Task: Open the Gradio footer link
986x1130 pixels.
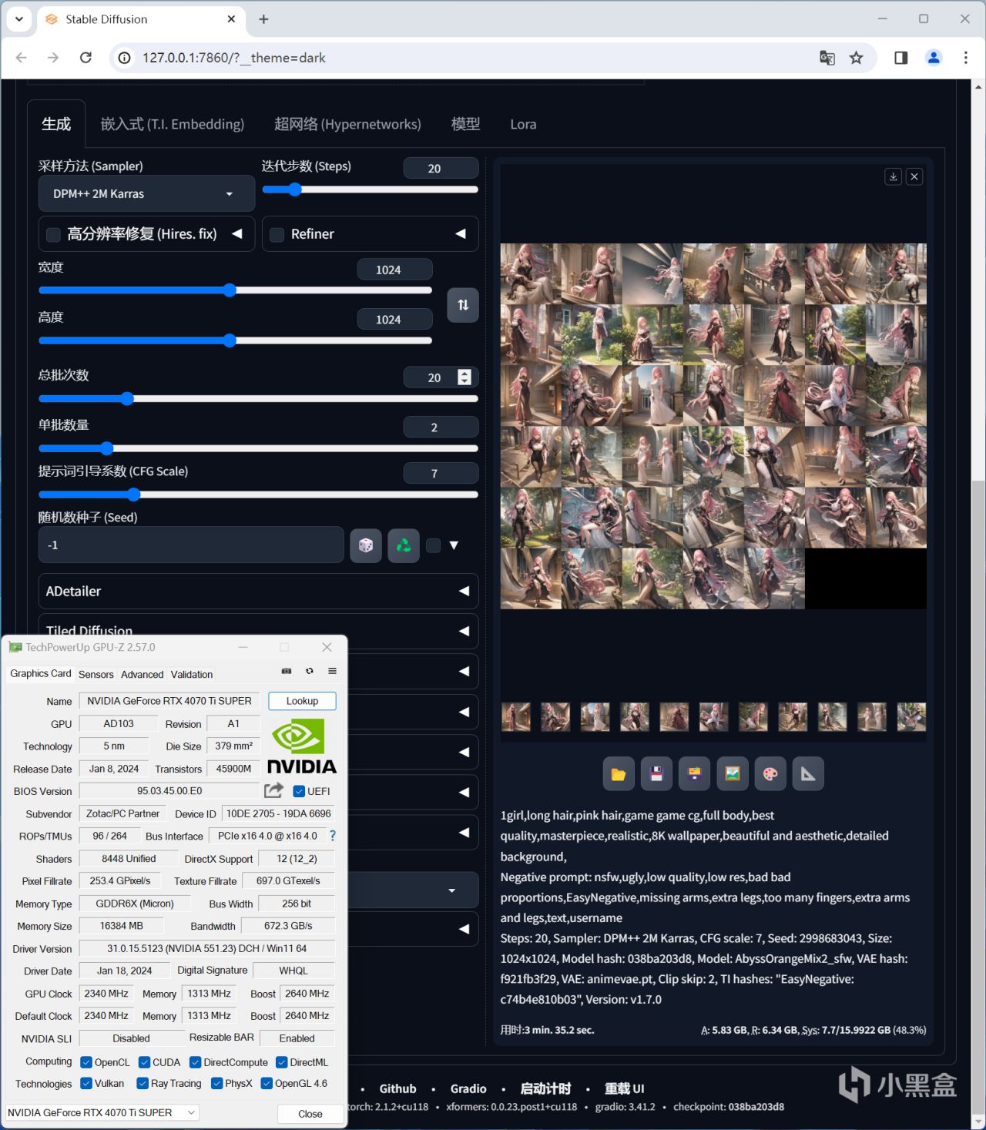Action: point(468,1088)
